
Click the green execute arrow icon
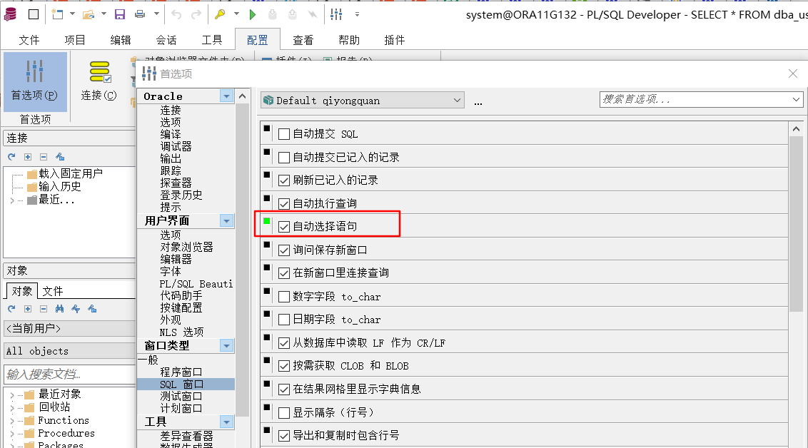coord(251,13)
